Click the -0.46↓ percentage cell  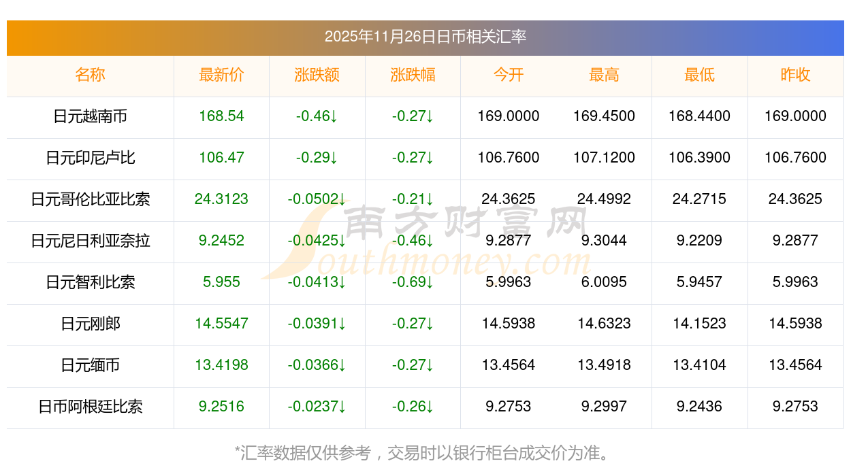[413, 241]
